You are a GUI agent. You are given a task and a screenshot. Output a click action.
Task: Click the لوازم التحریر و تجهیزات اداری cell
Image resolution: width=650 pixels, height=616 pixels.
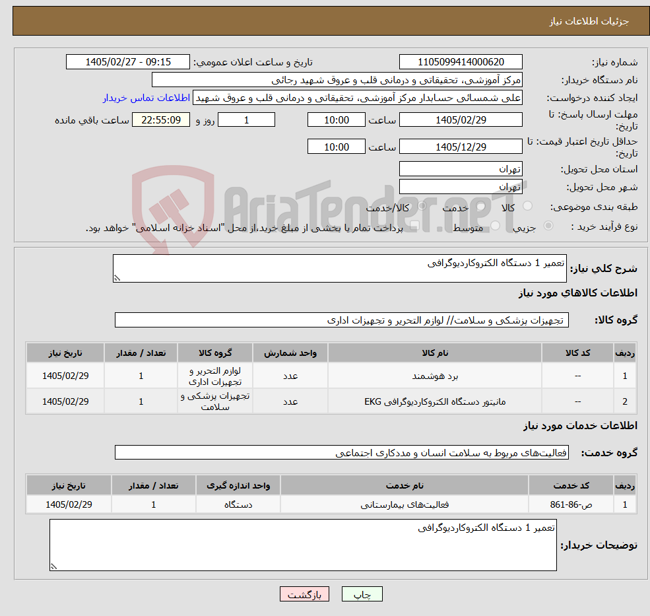click(x=214, y=376)
